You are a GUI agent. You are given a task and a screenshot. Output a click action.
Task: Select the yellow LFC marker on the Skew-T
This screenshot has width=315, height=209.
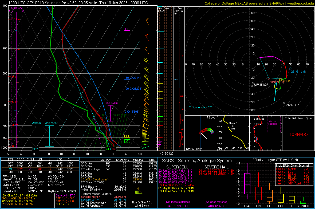pos(127,136)
